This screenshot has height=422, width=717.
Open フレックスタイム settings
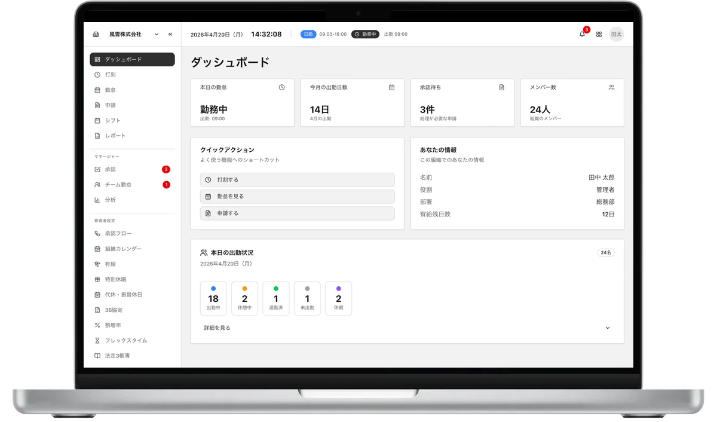tap(132, 341)
